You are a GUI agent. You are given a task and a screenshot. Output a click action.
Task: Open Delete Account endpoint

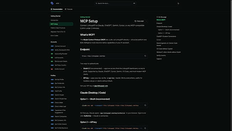pos(60,69)
